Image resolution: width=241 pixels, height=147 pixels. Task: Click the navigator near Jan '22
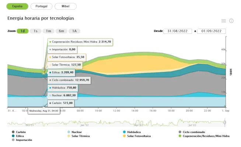coord(85,125)
